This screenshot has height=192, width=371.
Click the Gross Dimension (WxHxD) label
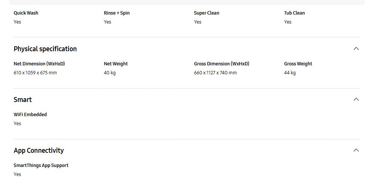click(x=221, y=64)
